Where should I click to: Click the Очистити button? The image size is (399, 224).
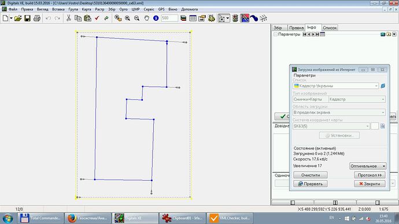coord(310,175)
